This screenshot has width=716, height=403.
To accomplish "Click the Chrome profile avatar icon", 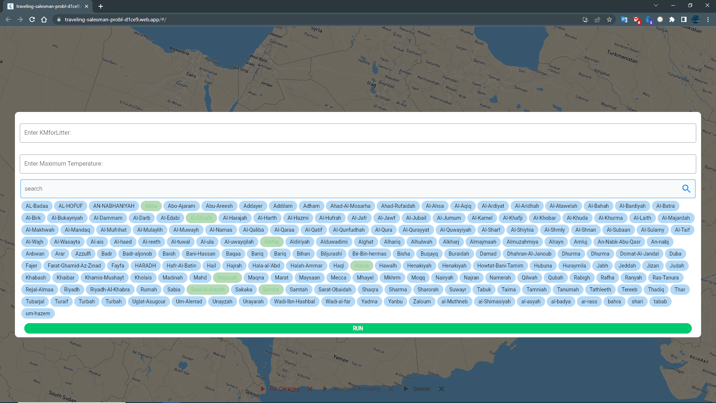I will (x=696, y=19).
